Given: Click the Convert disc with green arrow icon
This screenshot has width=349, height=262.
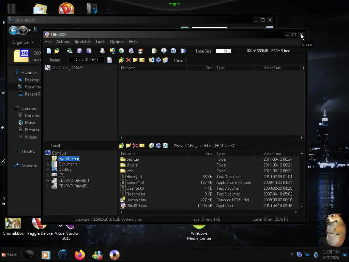Looking at the screenshot, I should point(122,51).
